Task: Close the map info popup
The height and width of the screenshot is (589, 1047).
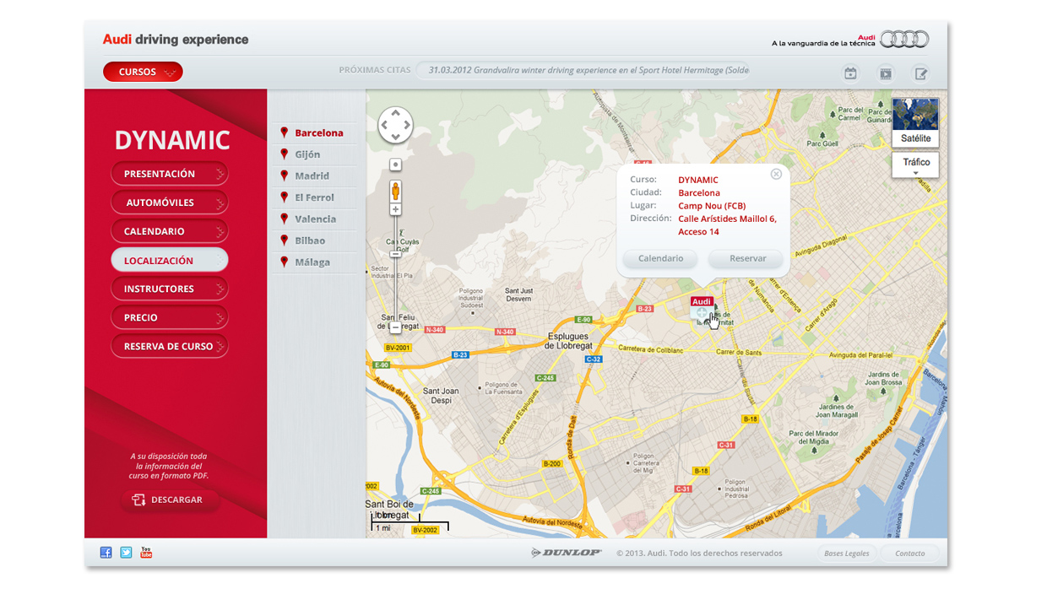Action: pyautogui.click(x=776, y=175)
